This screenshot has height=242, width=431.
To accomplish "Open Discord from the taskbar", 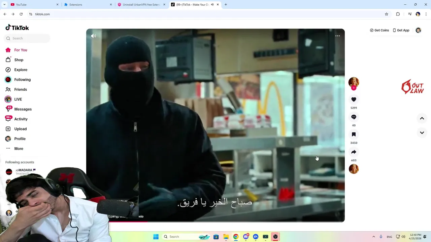I will [246, 237].
